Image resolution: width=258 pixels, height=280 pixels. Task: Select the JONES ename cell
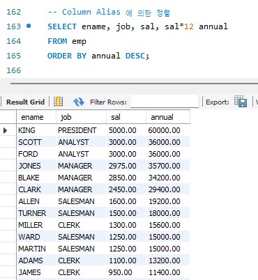click(x=36, y=166)
